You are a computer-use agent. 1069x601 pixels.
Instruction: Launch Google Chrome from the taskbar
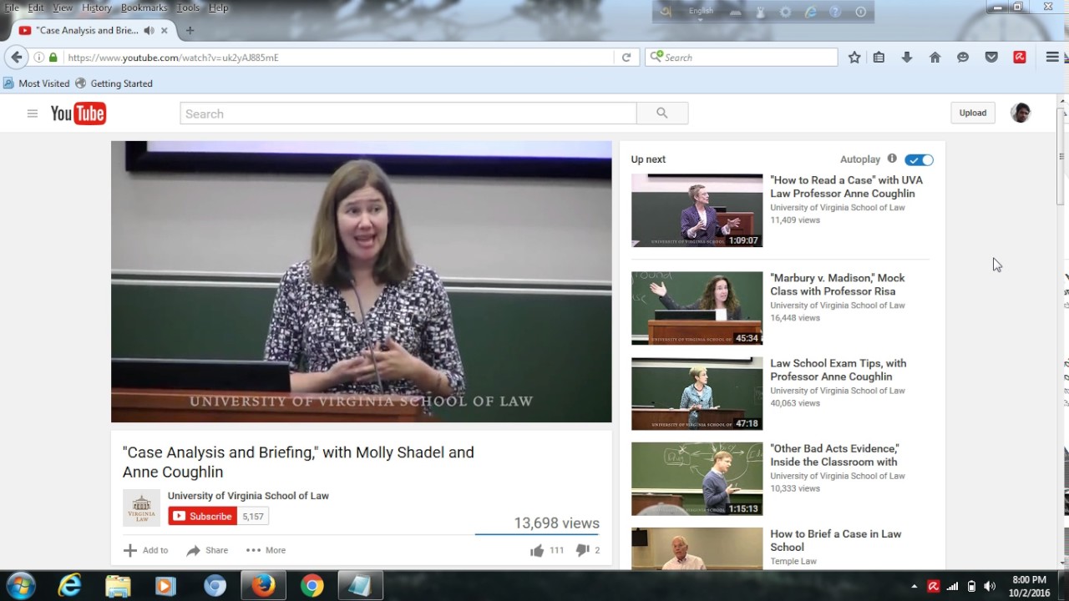(312, 586)
